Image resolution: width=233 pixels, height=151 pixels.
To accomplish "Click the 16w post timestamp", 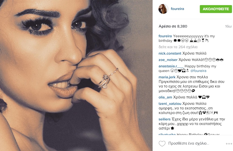I will click(x=228, y=27).
